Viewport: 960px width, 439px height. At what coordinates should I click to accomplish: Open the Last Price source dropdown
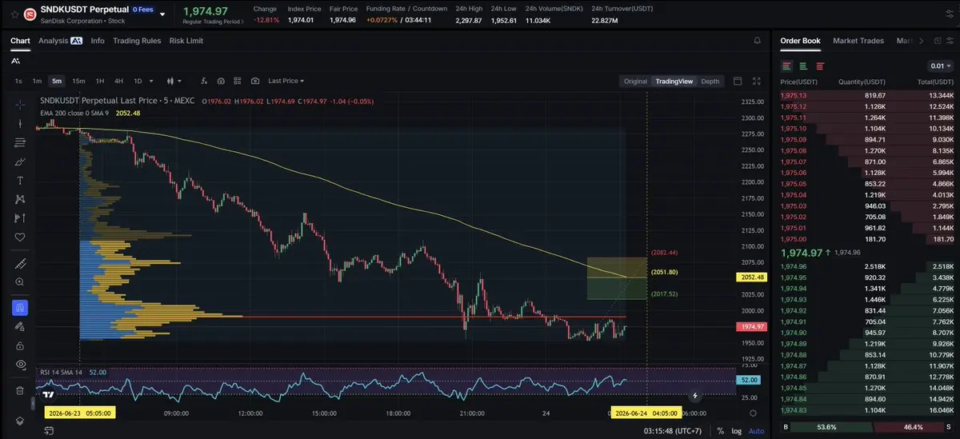tap(286, 81)
